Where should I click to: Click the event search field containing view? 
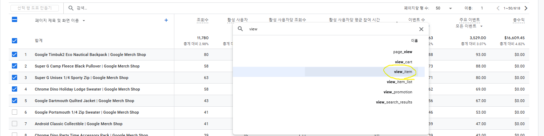pyautogui.click(x=331, y=29)
